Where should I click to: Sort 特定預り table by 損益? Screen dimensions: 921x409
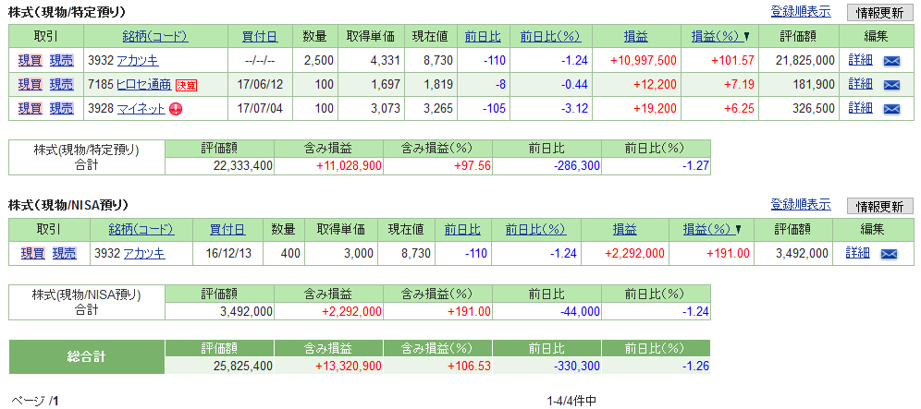635,36
